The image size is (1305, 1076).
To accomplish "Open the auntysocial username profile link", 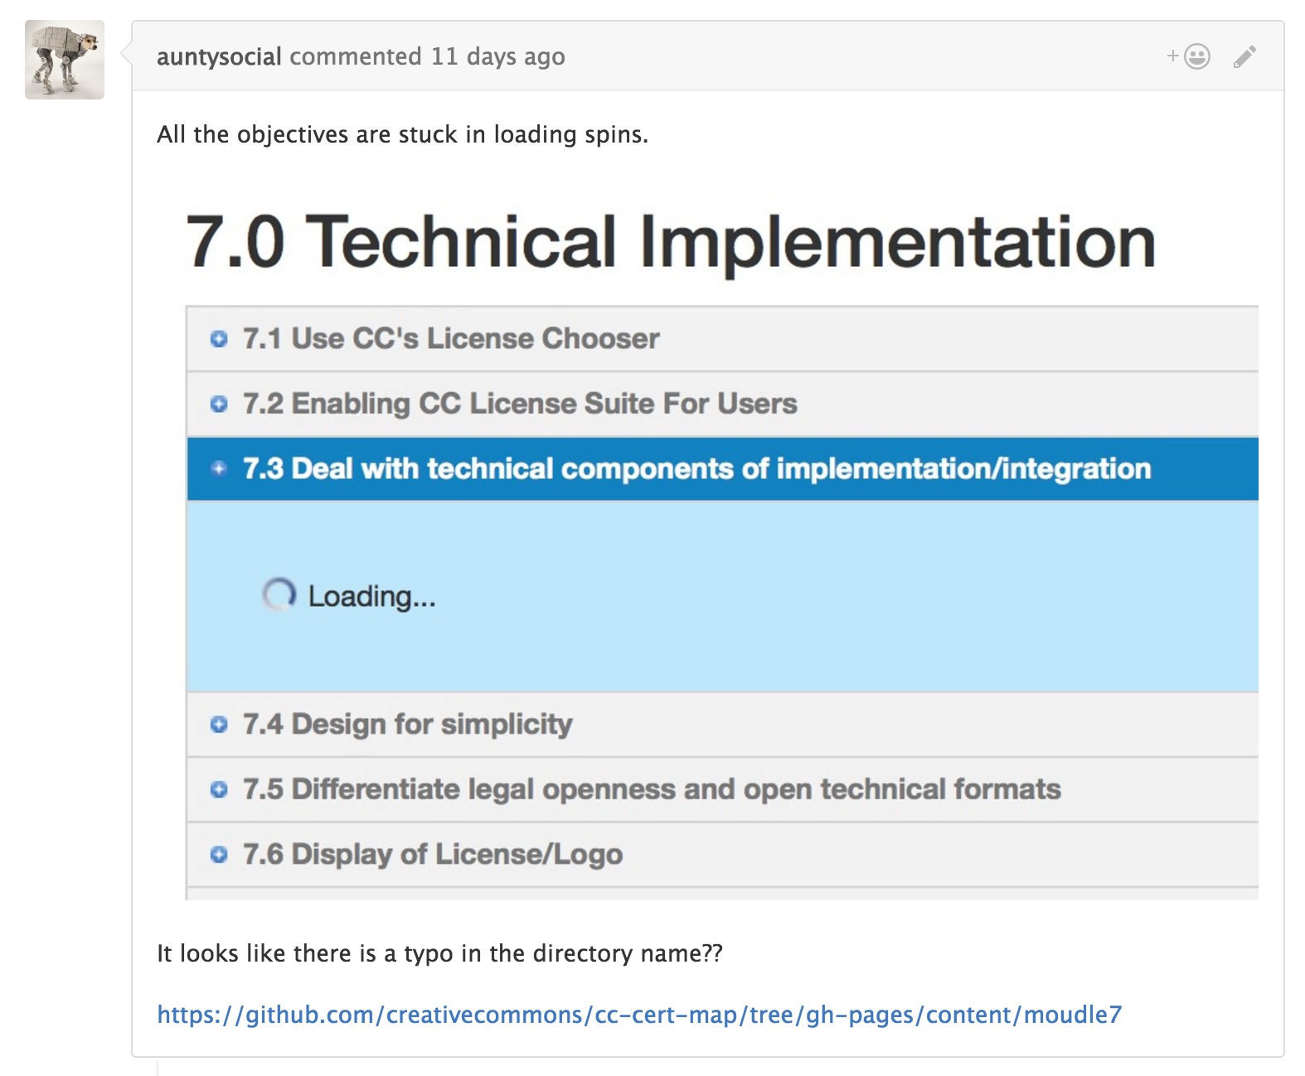I will coord(219,56).
